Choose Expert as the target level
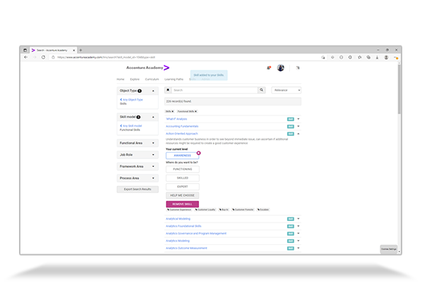This screenshot has height=283, width=422. [182, 187]
